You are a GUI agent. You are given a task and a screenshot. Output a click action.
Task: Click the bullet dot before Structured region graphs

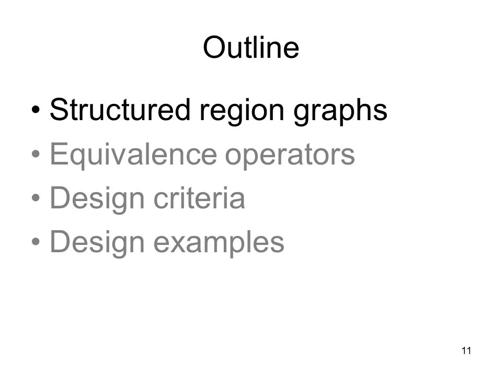point(36,110)
